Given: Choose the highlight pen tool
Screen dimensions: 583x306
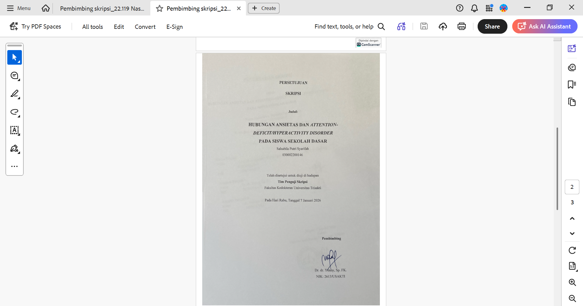Looking at the screenshot, I should click(x=15, y=94).
